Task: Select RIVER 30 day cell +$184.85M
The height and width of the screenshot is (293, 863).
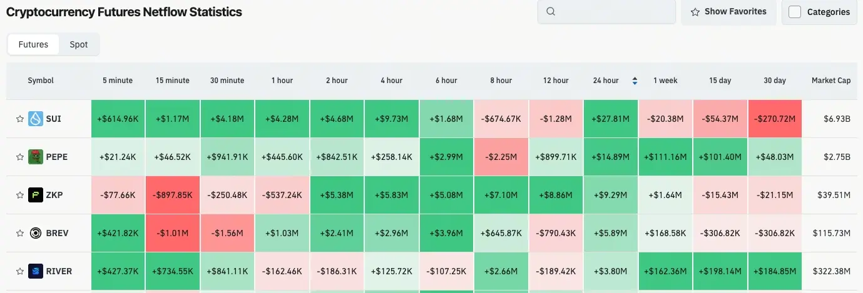Action: (775, 271)
